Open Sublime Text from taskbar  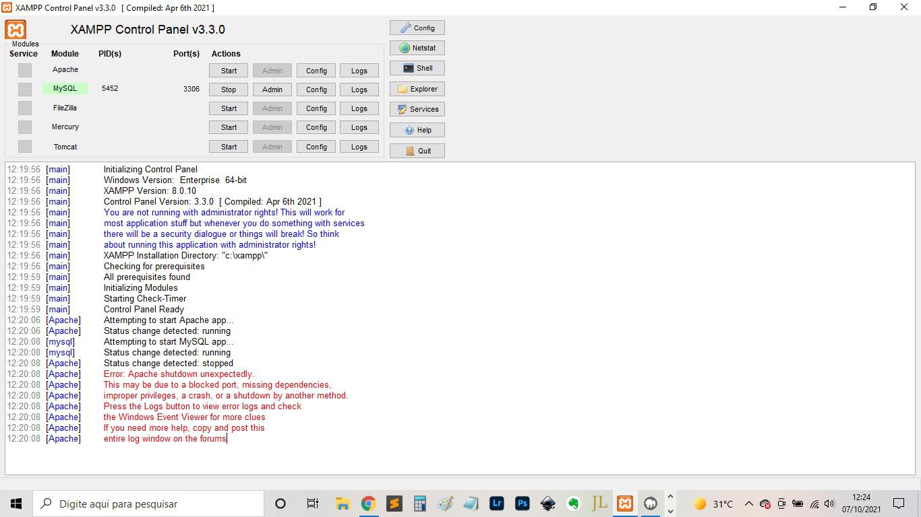point(394,504)
